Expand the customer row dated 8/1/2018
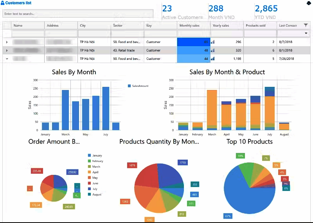Image resolution: width=313 pixels, height=223 pixels. pos(7,50)
